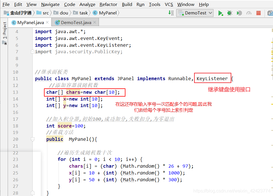Click the y array variable on line 15
Image resolution: width=273 pixels, height=196 pixels.
pyautogui.click(x=65, y=105)
